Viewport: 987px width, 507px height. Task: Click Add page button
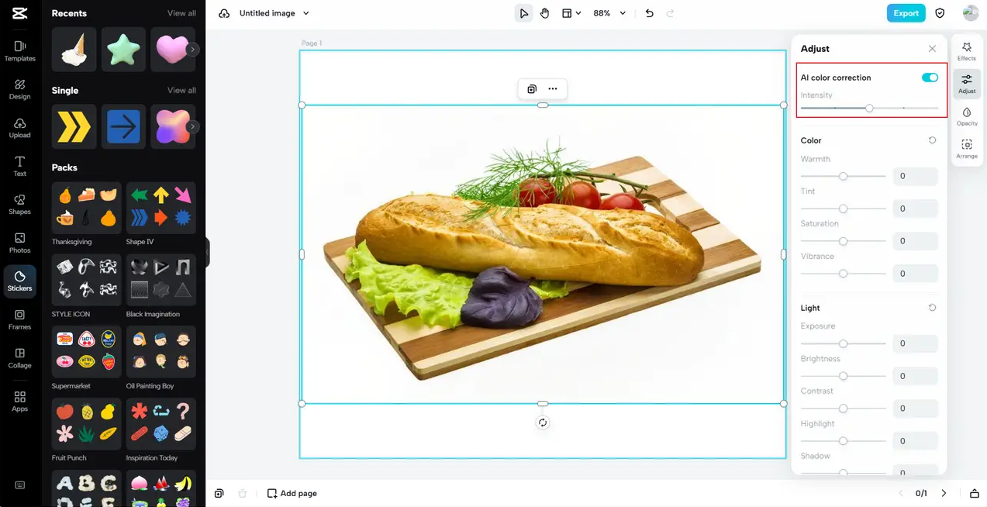tap(292, 493)
